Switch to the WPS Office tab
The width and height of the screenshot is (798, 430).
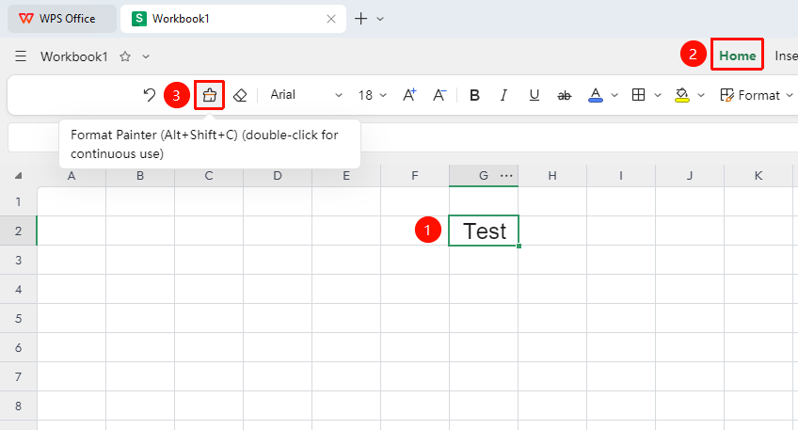[62, 19]
